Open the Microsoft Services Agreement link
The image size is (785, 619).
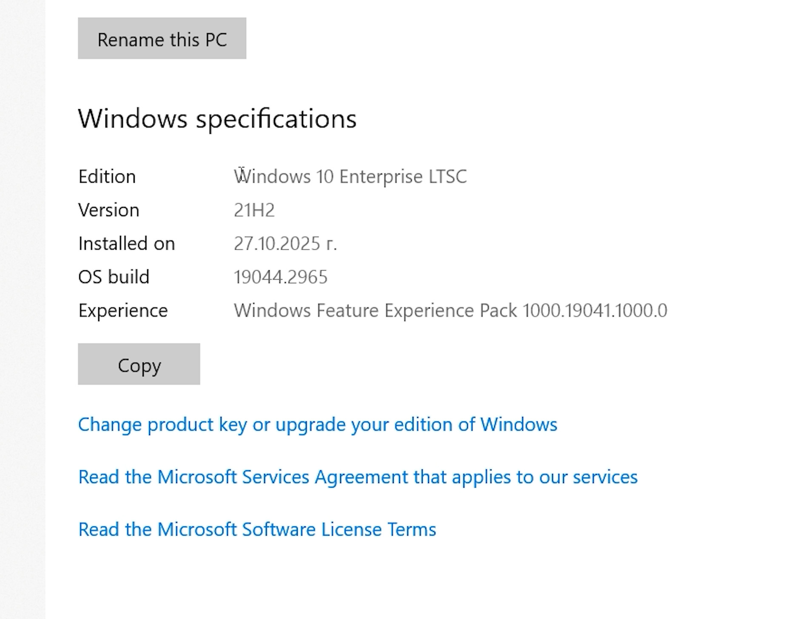click(358, 477)
